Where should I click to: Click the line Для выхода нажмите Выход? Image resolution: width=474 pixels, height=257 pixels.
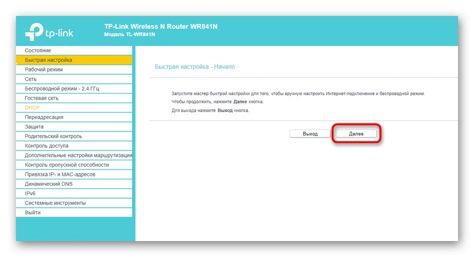coord(211,111)
